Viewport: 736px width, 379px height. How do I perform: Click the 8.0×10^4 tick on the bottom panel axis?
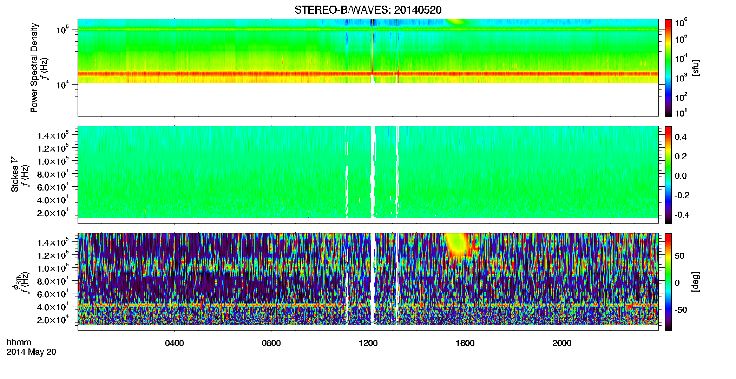(53, 281)
